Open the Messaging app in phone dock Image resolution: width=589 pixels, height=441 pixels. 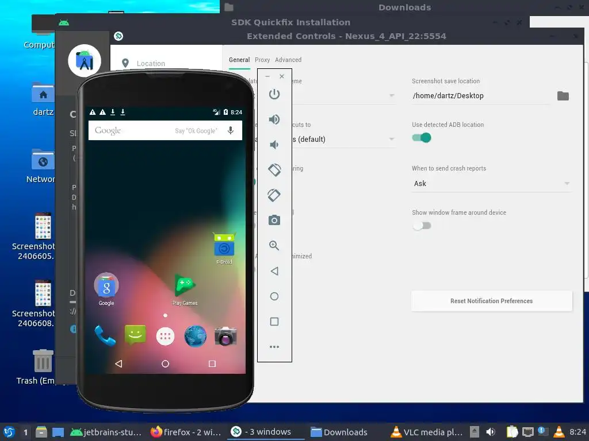135,335
